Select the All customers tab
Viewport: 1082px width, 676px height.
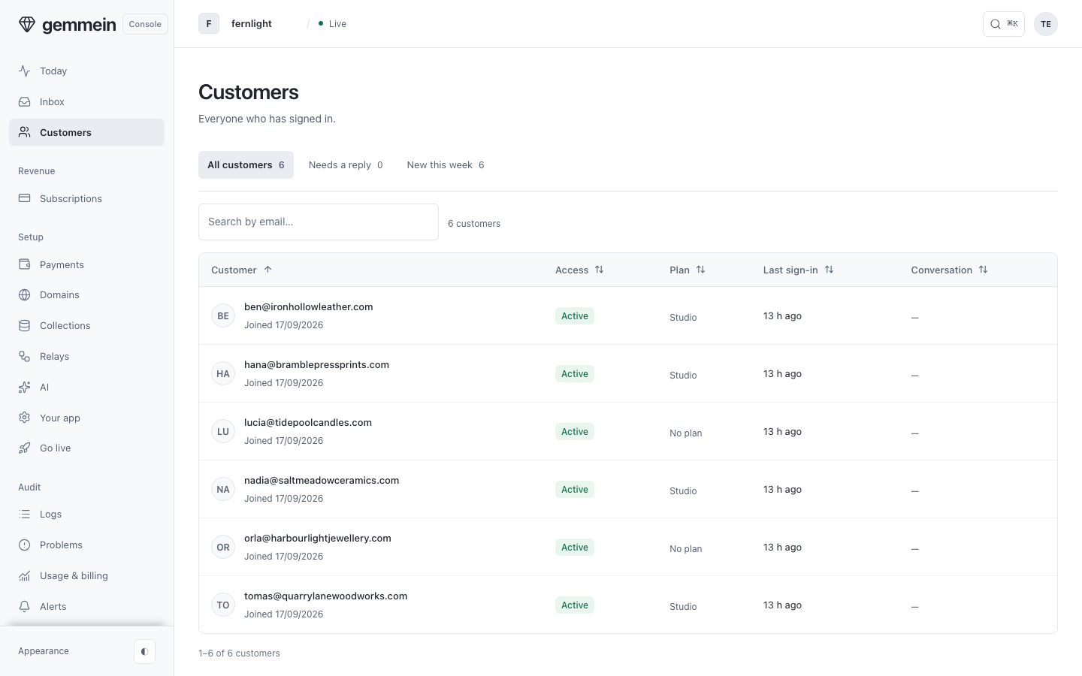[x=246, y=164]
